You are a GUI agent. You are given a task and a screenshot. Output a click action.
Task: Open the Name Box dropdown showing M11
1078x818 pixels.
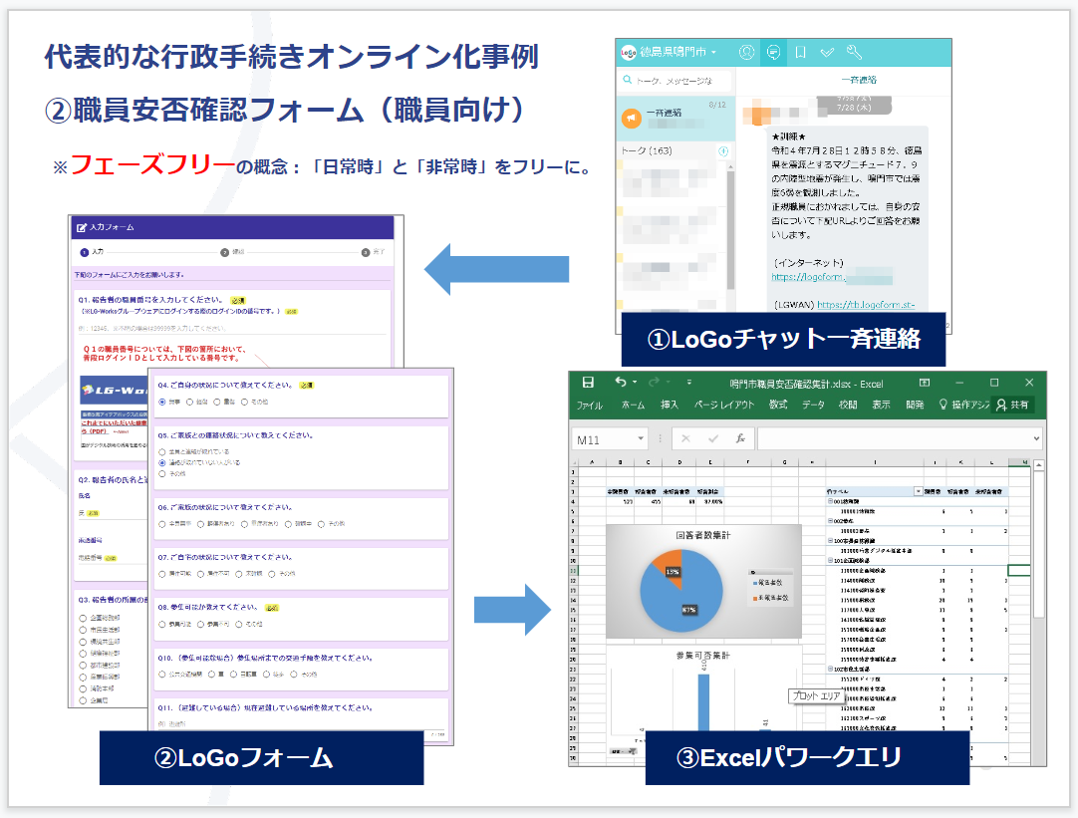pyautogui.click(x=640, y=438)
